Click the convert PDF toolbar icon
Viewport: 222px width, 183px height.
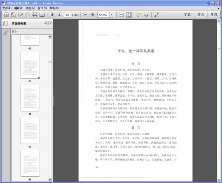pos(13,15)
